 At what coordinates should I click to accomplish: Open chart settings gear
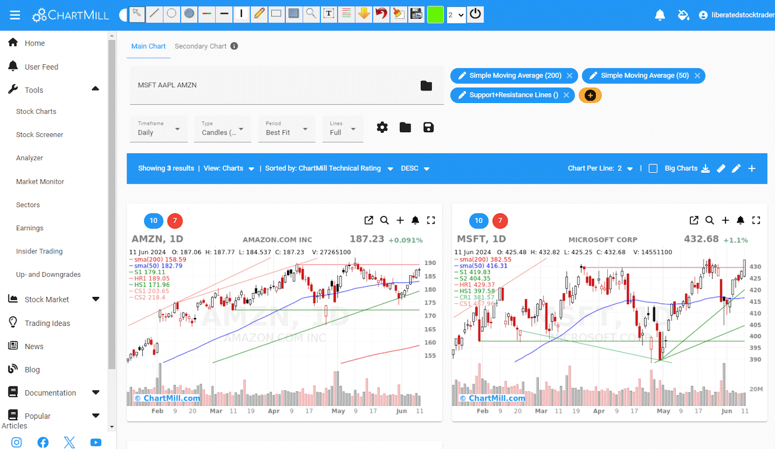pos(382,127)
